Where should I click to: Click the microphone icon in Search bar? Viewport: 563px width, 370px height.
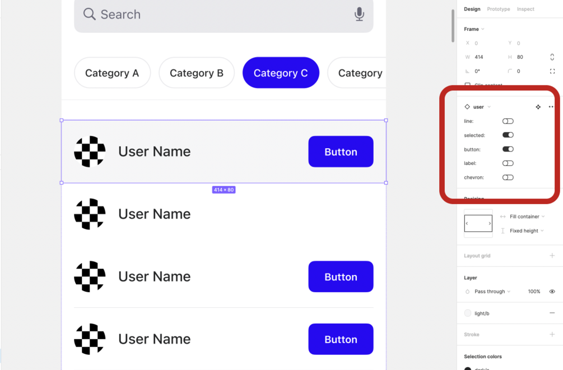(360, 15)
